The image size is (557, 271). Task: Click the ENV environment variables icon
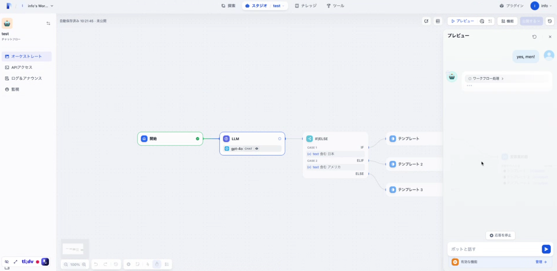[x=438, y=21]
